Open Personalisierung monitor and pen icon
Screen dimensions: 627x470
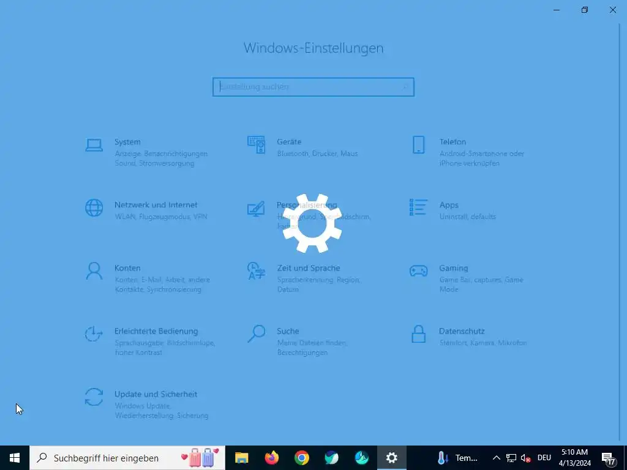tap(257, 208)
